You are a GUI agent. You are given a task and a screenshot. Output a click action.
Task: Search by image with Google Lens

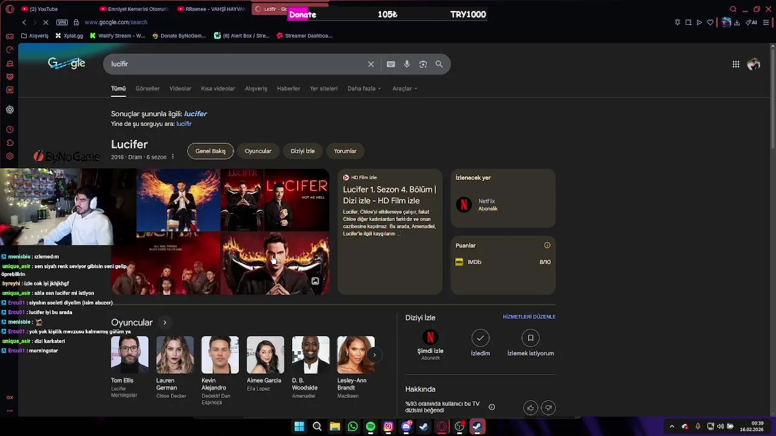pyautogui.click(x=423, y=64)
